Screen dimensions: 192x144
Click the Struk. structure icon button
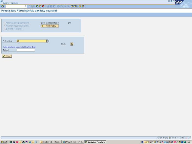click(72, 44)
